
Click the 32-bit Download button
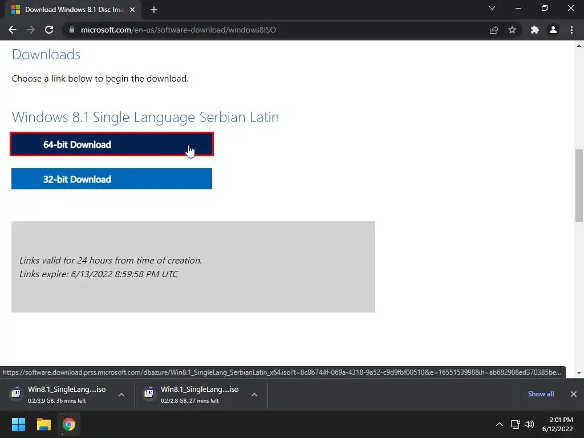[x=112, y=179]
